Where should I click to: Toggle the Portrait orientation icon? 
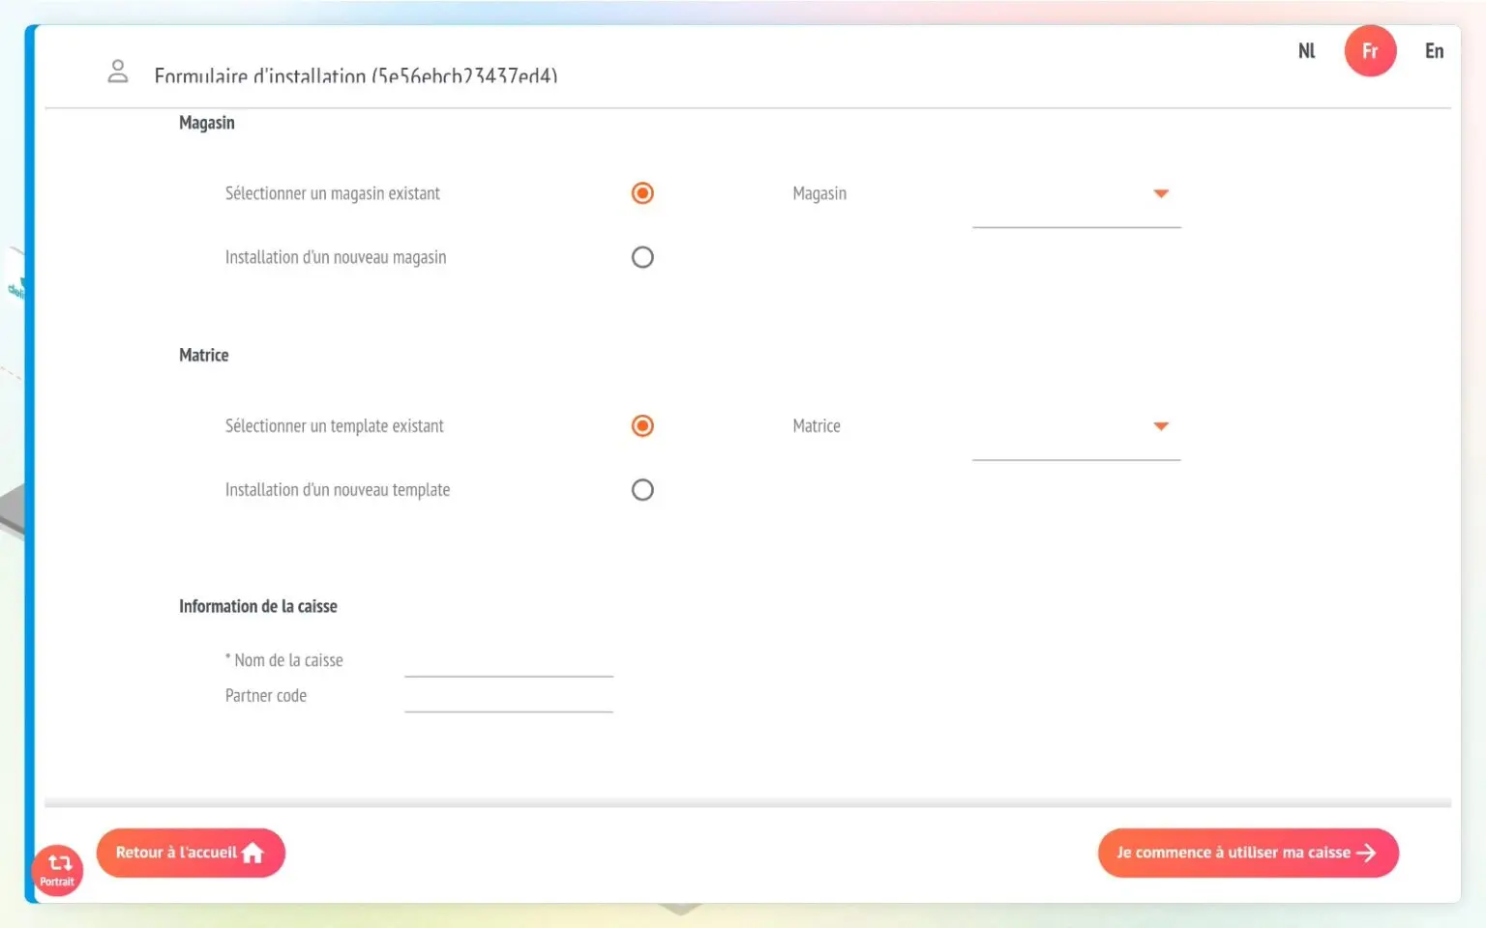(57, 869)
